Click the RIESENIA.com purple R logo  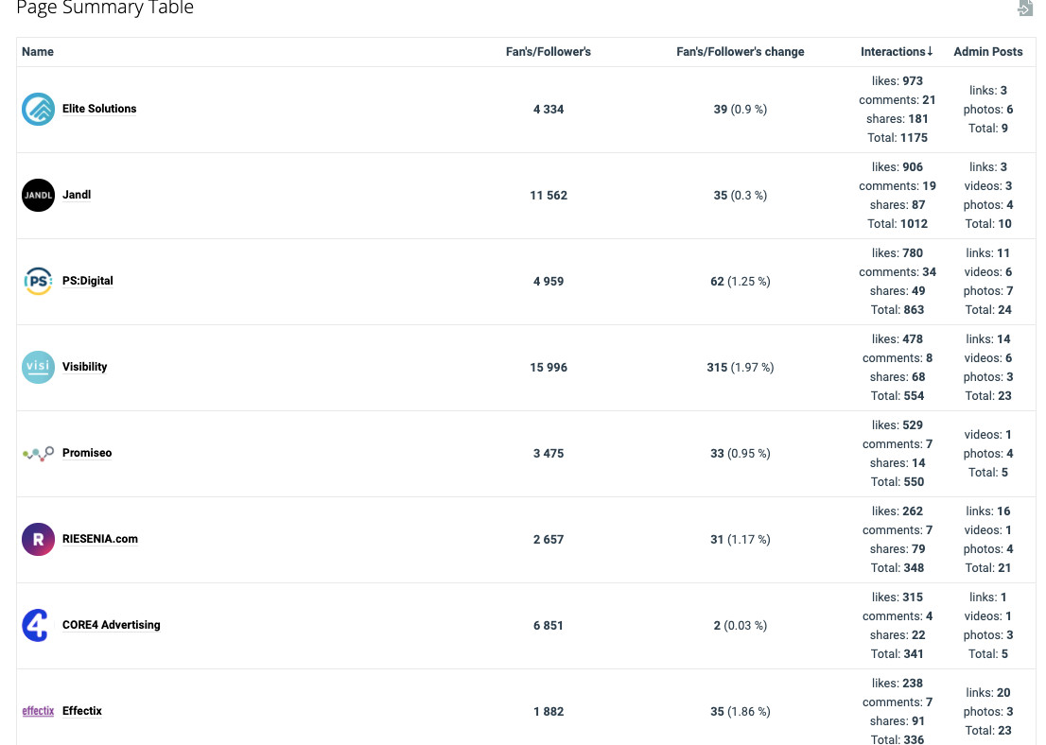click(x=38, y=540)
